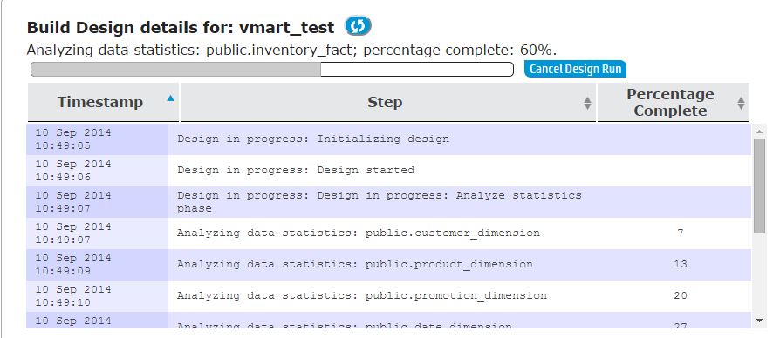Click the design progress bar

(271, 70)
